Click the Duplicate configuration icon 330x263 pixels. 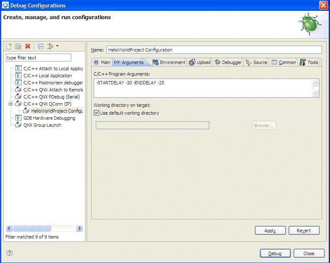18,47
